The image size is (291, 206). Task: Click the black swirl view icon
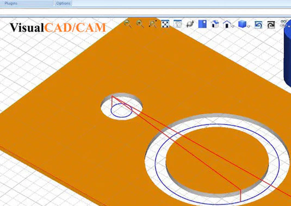coord(271,24)
